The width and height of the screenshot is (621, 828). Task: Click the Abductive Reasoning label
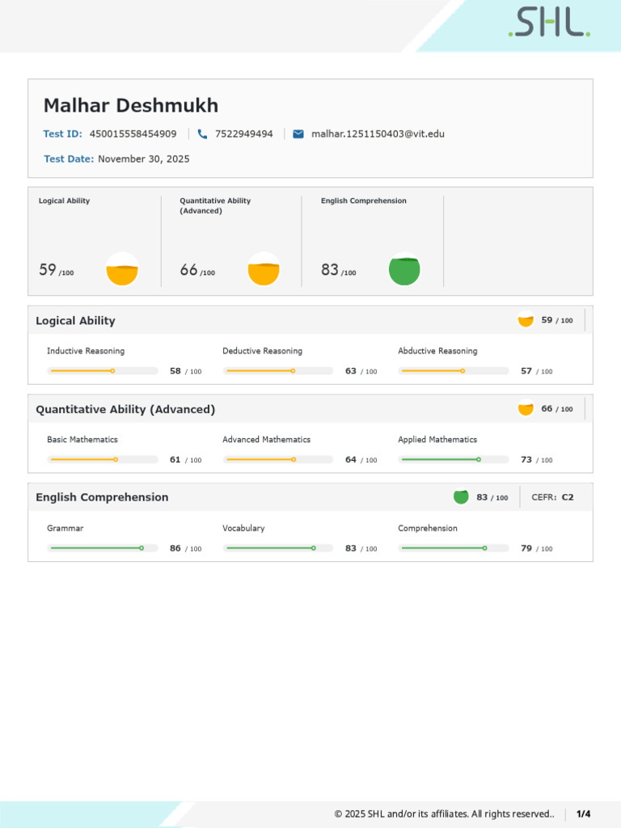437,351
